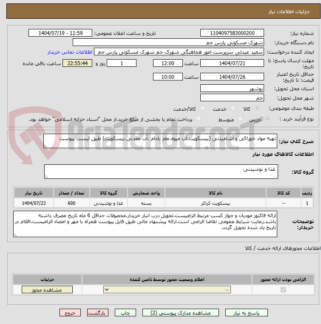Click the نام کالا column header
This screenshot has height=324, width=321.
click(216, 193)
